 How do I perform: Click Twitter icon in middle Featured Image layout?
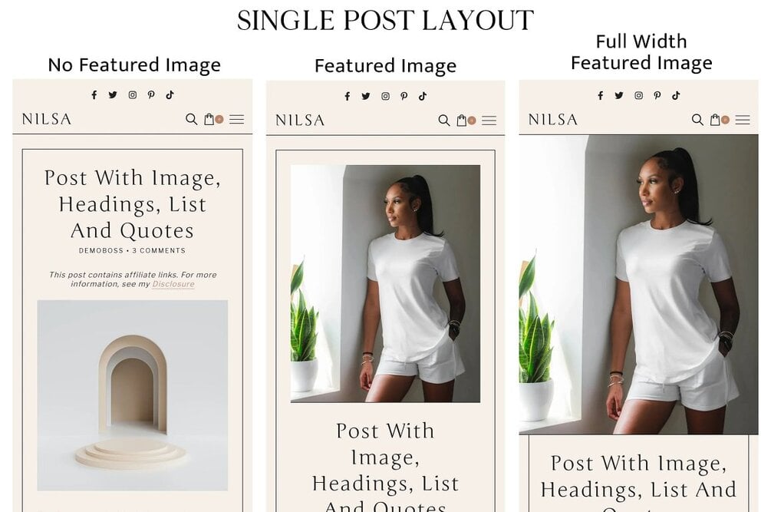366,97
